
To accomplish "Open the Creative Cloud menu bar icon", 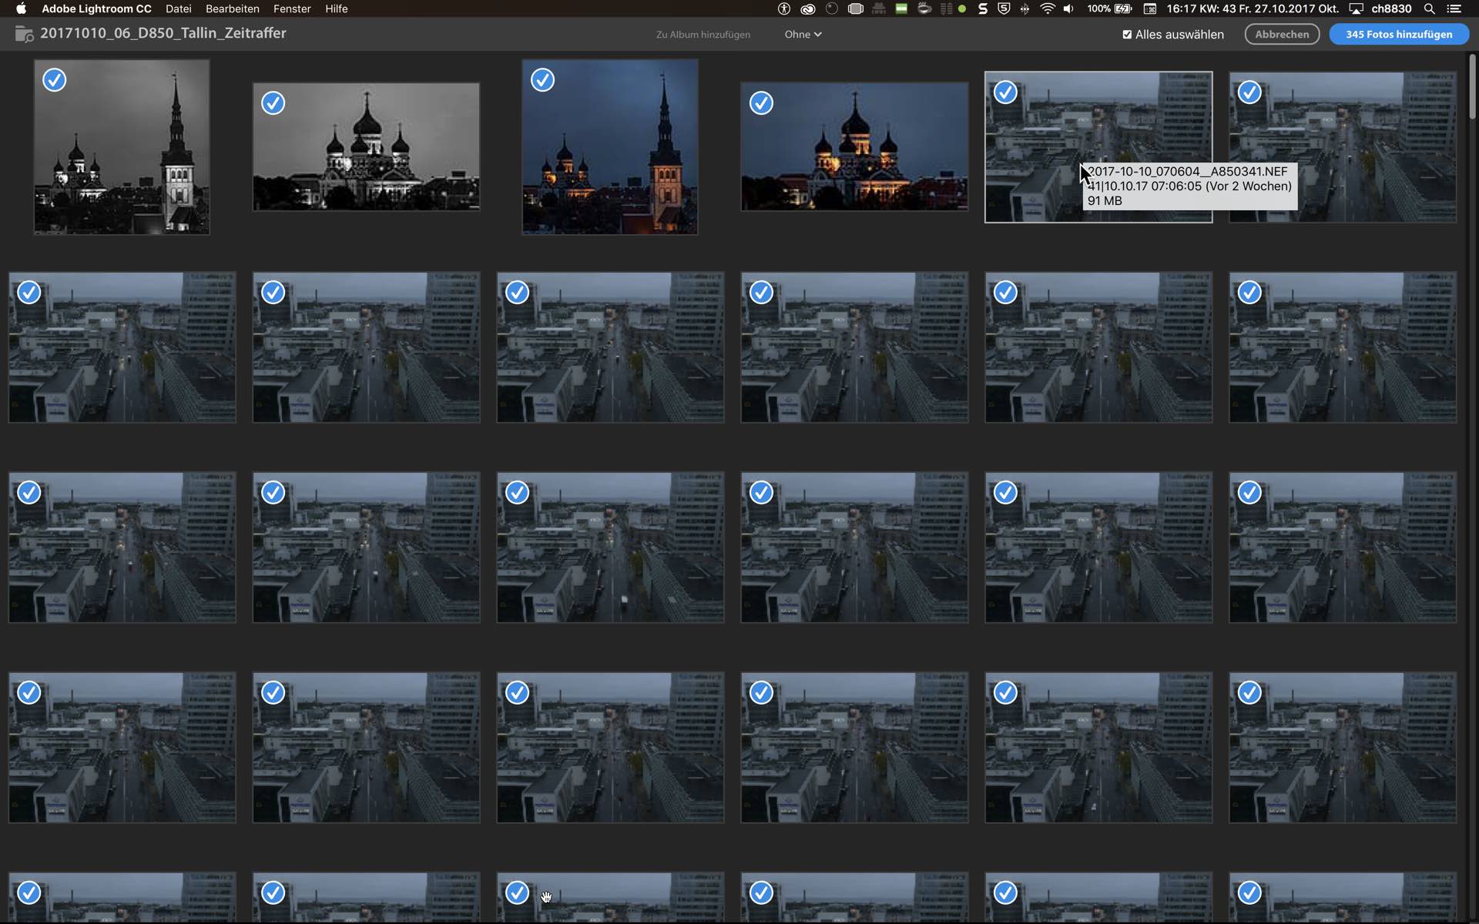I will 807,8.
